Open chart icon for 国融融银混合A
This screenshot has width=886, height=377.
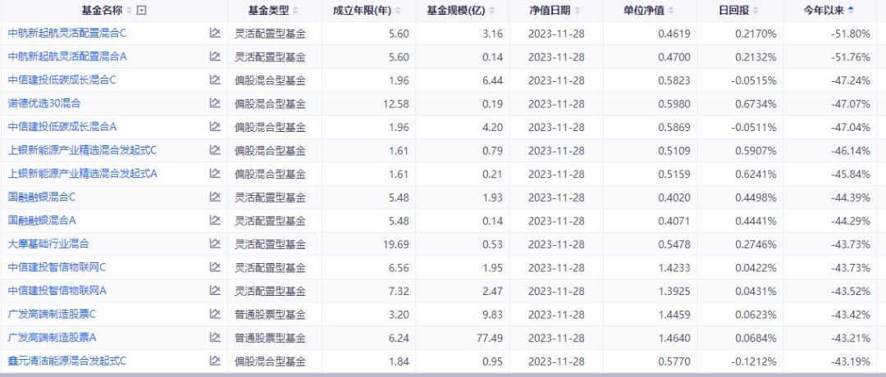tap(215, 220)
